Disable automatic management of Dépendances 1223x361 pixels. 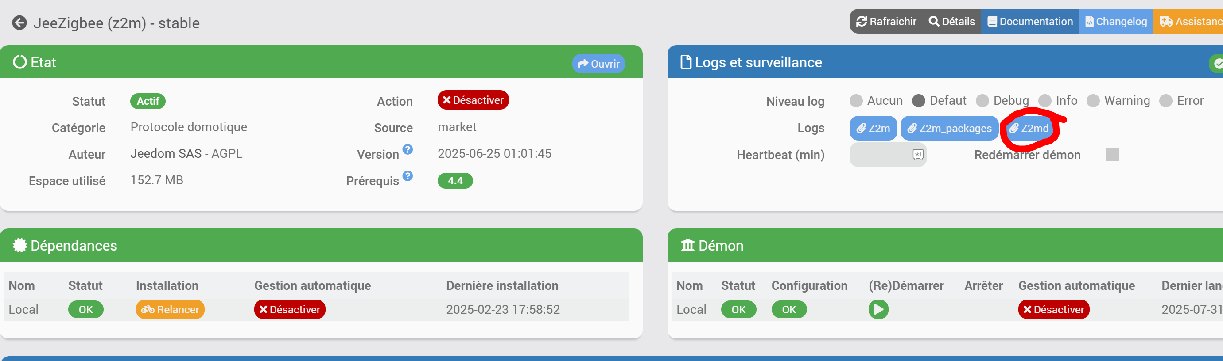pyautogui.click(x=290, y=309)
